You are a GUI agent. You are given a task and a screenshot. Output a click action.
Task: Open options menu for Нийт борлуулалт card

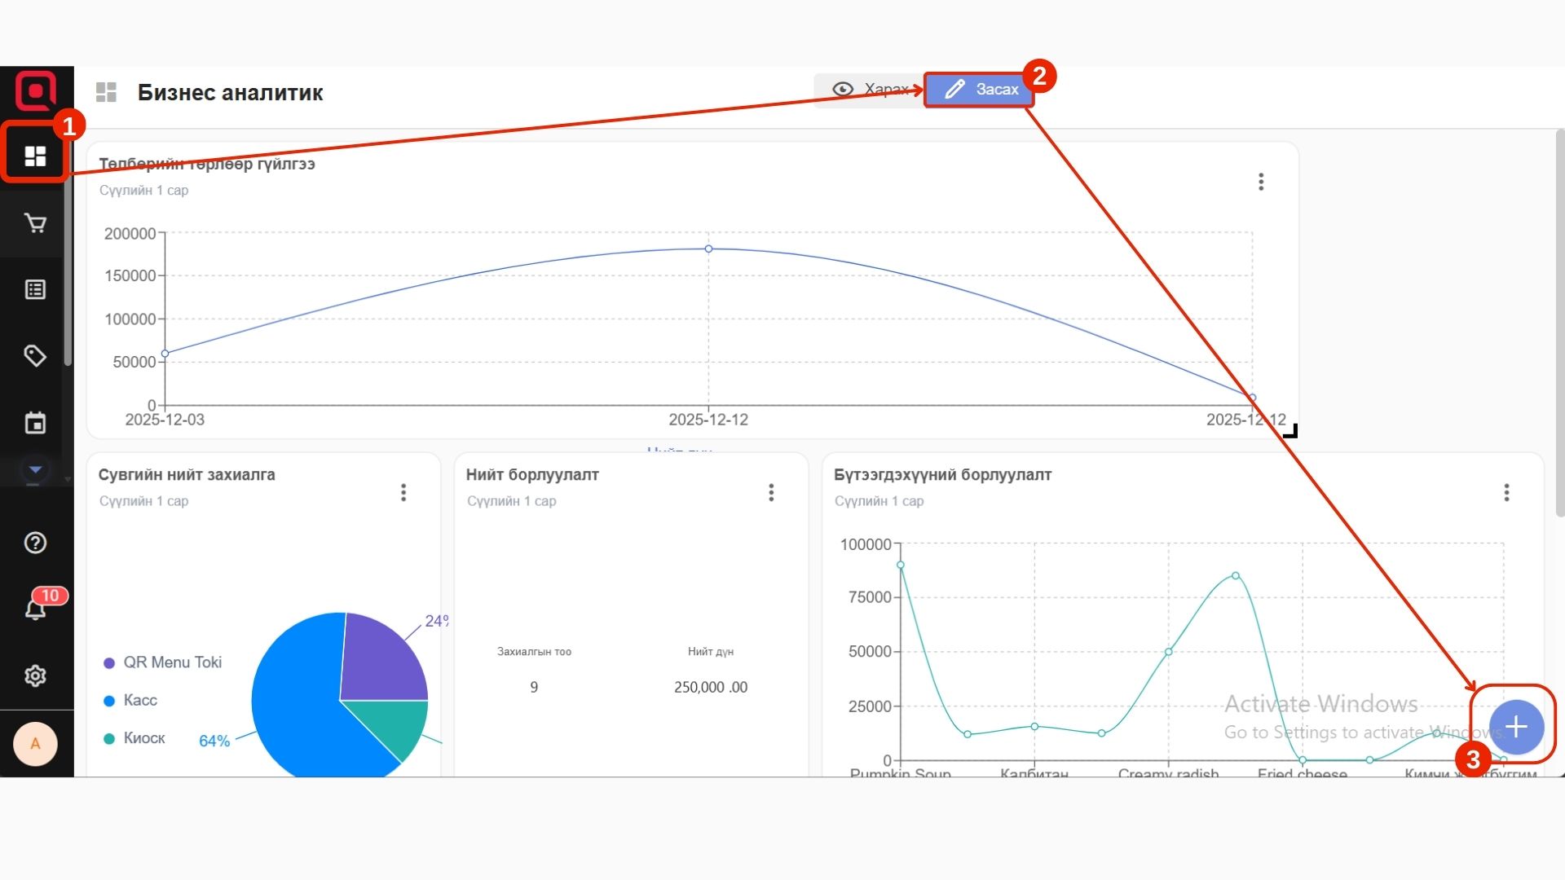(x=771, y=492)
